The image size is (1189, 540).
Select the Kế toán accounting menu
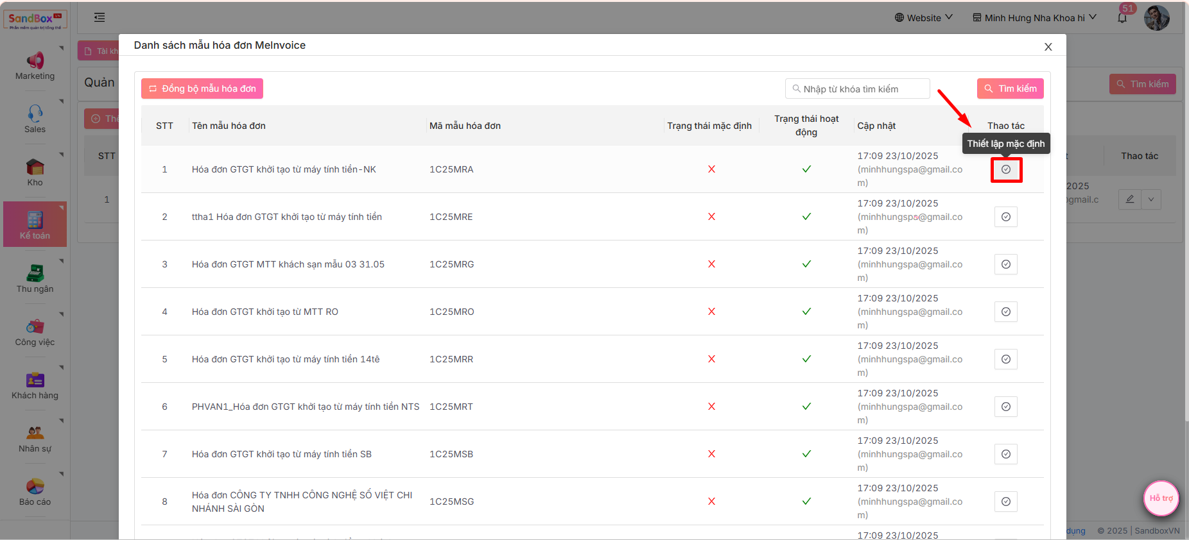pyautogui.click(x=35, y=225)
